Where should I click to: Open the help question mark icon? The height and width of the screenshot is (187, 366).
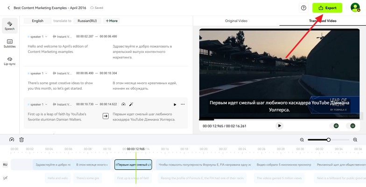point(303,7)
